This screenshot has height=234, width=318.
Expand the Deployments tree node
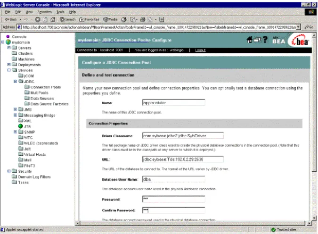tap(9, 64)
